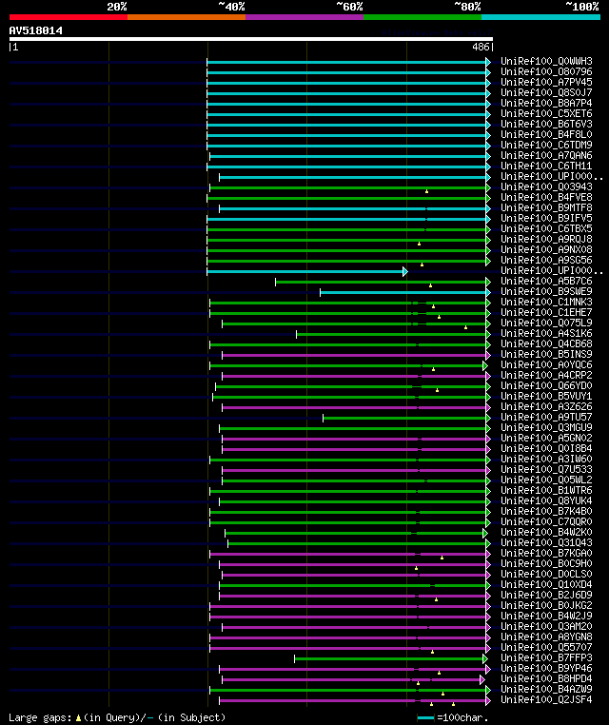This screenshot has width=609, height=725.
Task: Select the UniRef100_D0CLS0 label
Action: (546, 575)
